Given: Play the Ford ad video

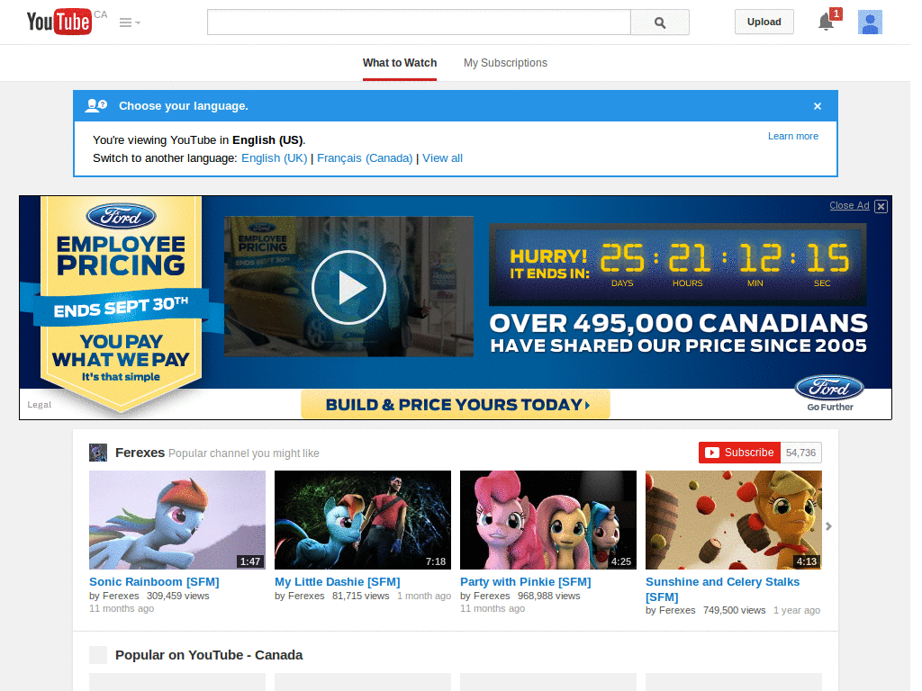Looking at the screenshot, I should [348, 287].
